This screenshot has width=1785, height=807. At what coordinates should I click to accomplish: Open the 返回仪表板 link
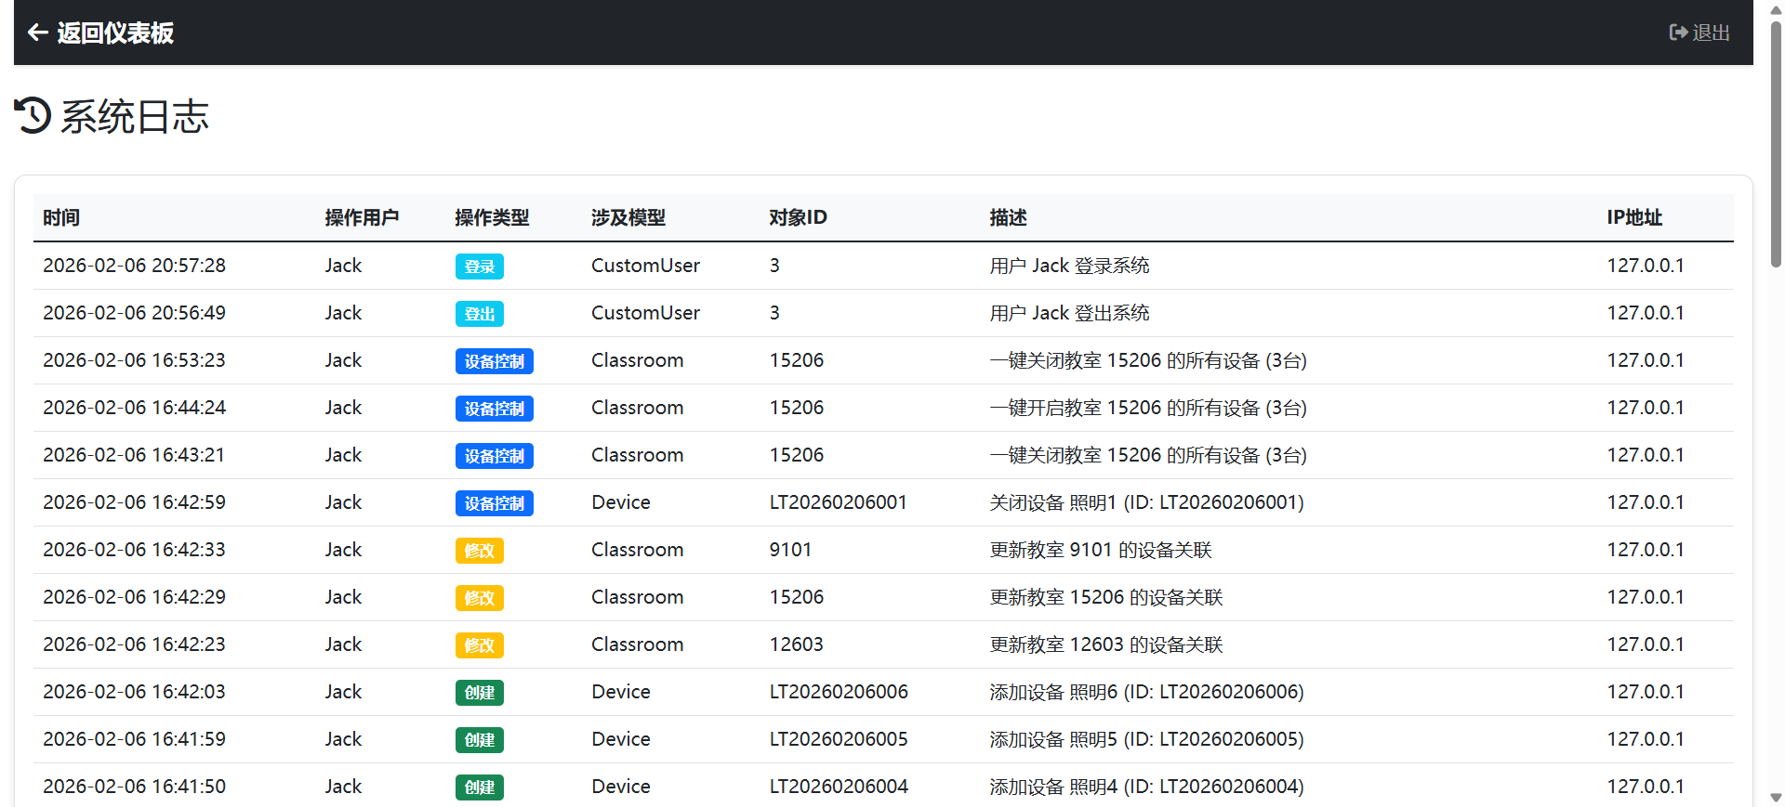[x=100, y=33]
